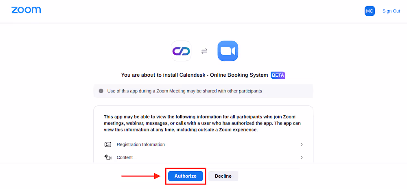
Task: Click the blue Zoom camera icon
Action: (228, 51)
